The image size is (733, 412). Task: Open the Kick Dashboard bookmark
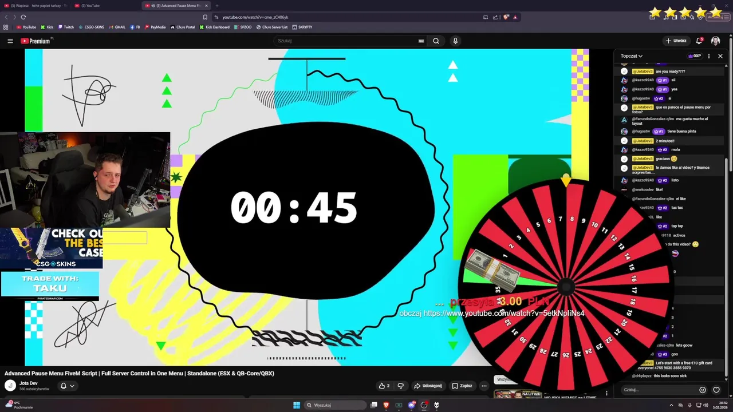click(x=214, y=27)
